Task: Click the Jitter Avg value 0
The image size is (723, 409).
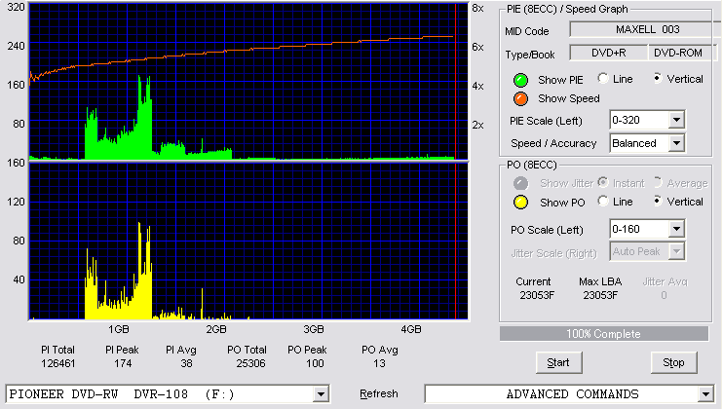Action: point(664,295)
